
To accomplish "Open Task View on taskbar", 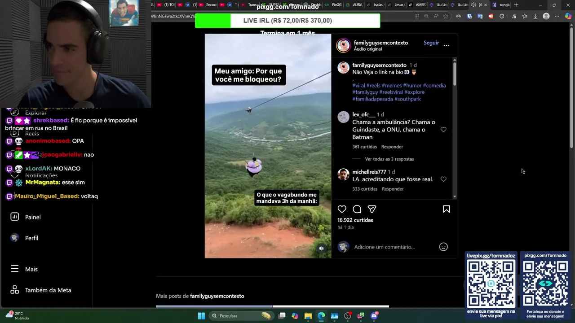I will [x=282, y=316].
